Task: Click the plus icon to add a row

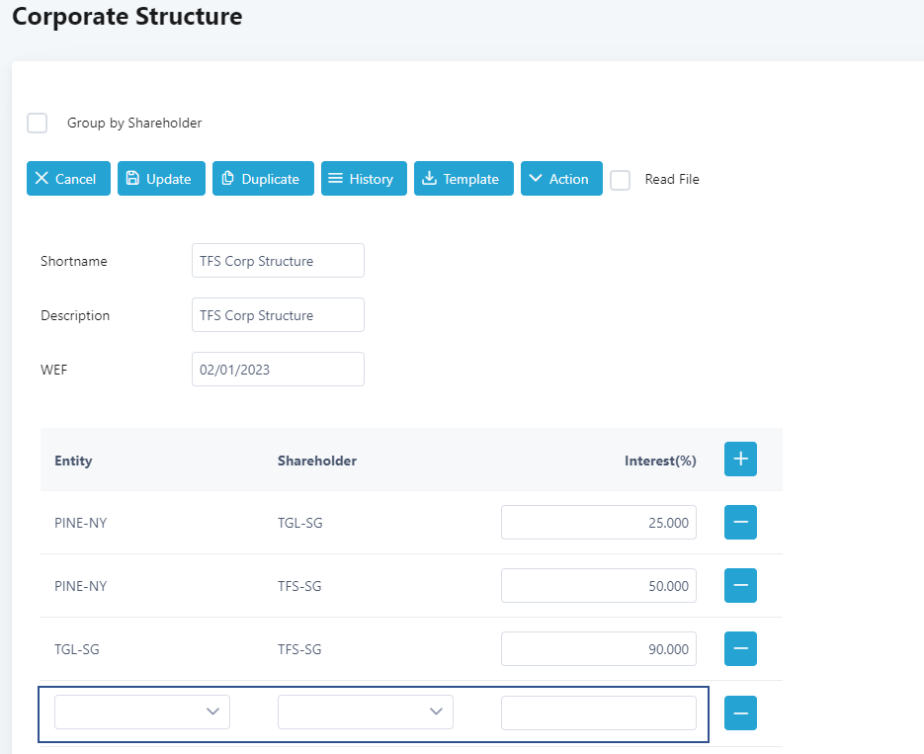Action: [740, 460]
